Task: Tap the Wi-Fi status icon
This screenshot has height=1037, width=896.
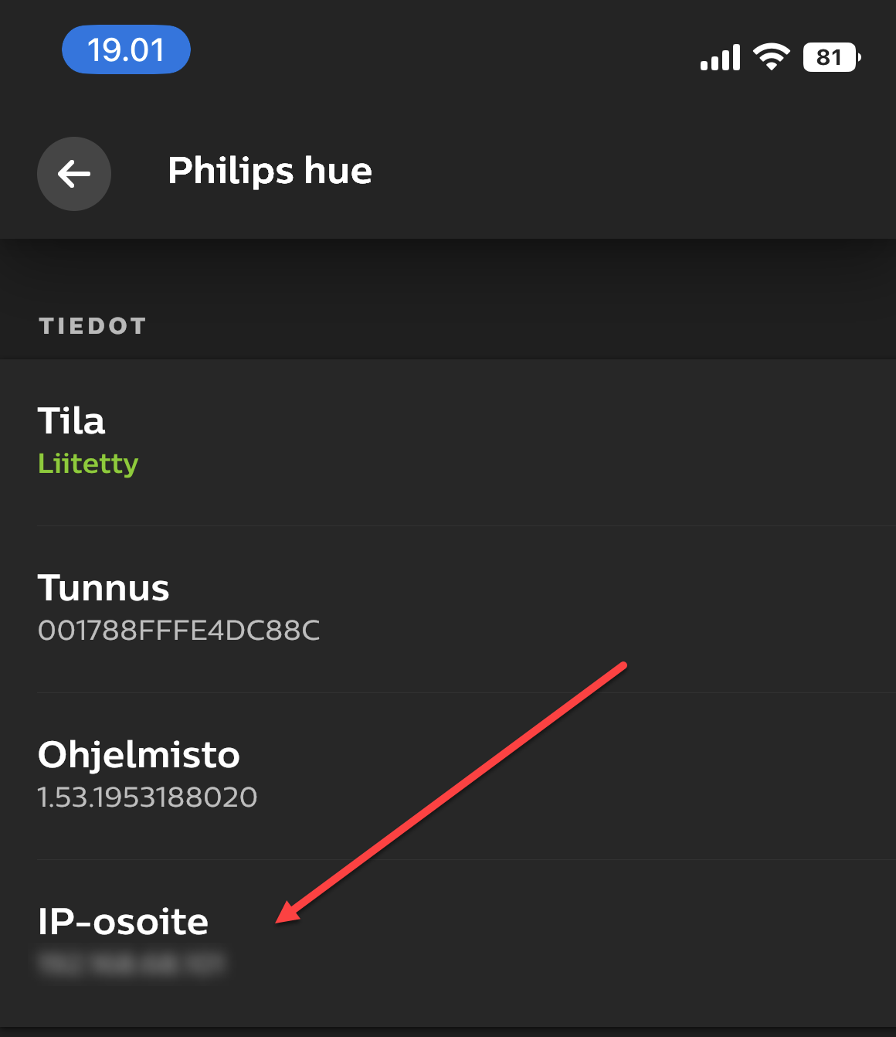Action: tap(771, 57)
